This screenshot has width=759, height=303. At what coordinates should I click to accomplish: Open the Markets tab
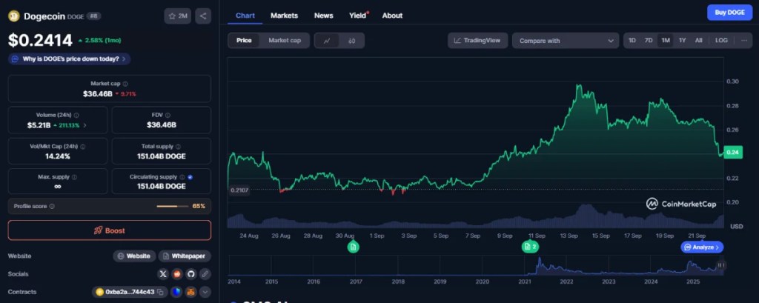coord(284,16)
